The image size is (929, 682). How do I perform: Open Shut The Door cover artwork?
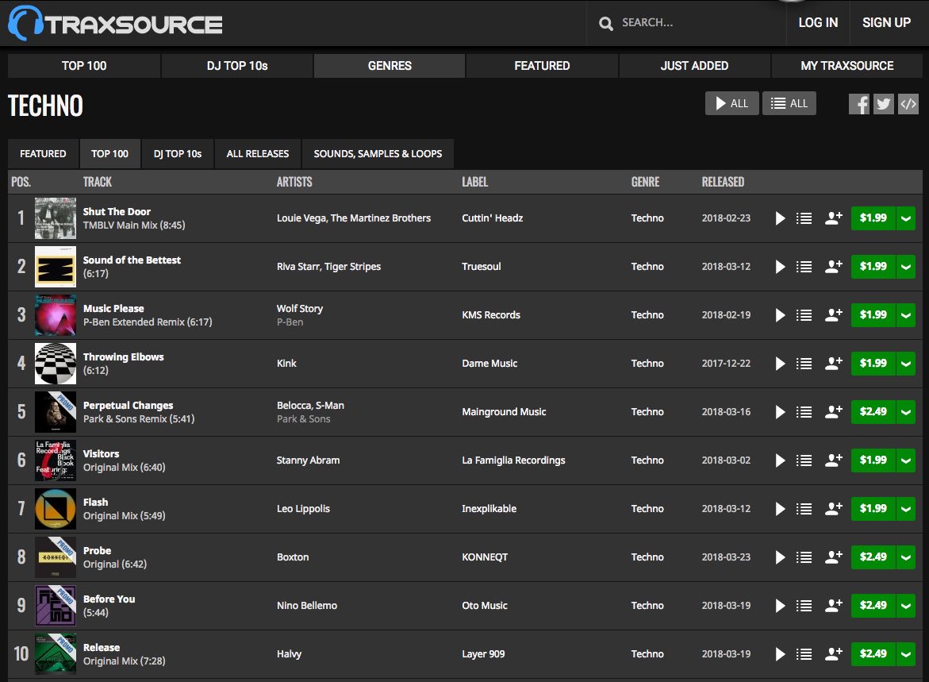point(55,218)
